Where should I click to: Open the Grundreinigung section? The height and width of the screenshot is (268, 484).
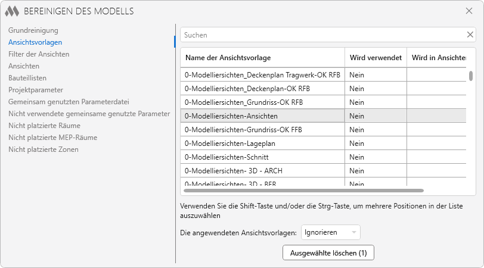tap(33, 30)
